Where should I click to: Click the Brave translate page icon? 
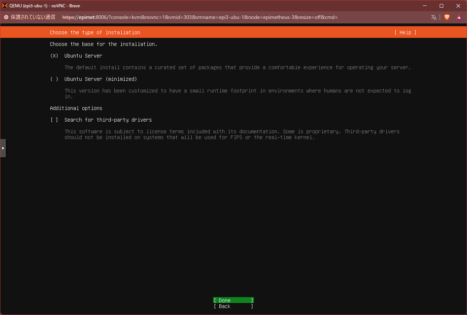click(434, 17)
